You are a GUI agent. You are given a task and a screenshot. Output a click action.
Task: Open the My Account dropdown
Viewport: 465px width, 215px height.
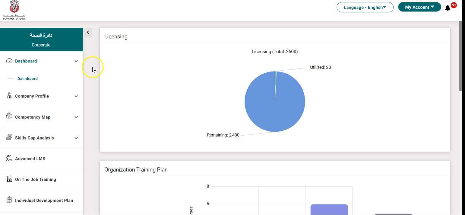point(419,7)
